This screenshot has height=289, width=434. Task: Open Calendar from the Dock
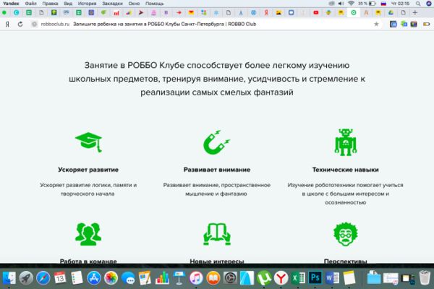pyautogui.click(x=60, y=277)
